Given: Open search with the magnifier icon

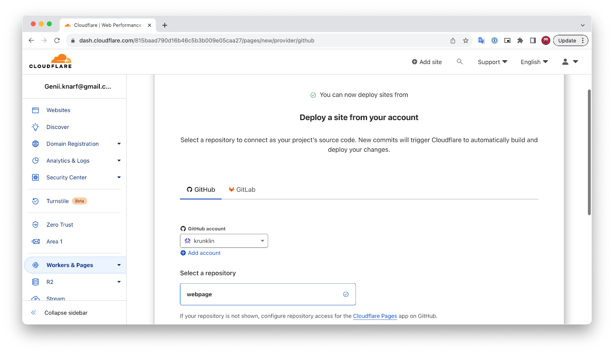Looking at the screenshot, I should [x=459, y=62].
